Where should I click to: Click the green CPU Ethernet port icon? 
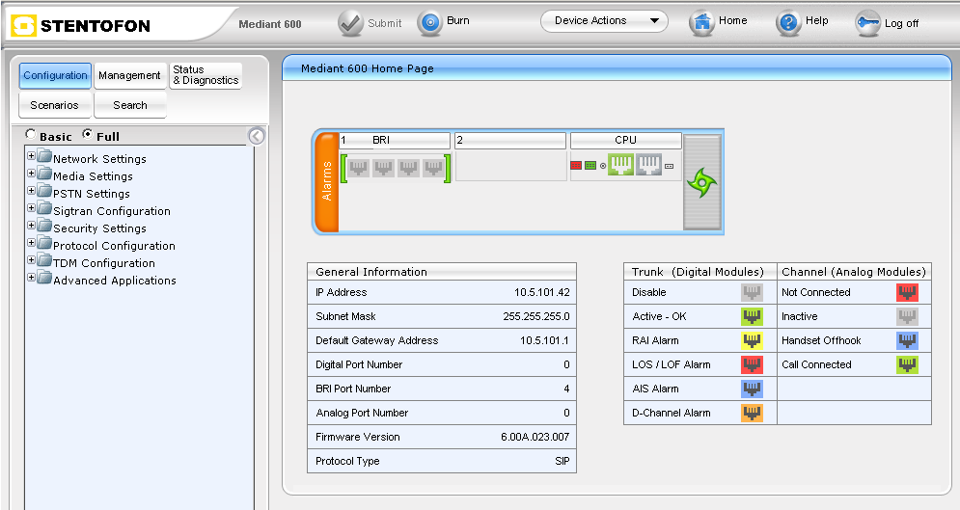[x=620, y=166]
